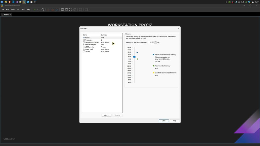260x146 pixels.
Task: Open the power options dropdown arrow
Action: click(38, 9)
